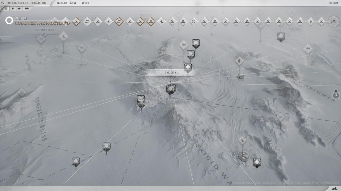Set game speed to fastest triple arrow

pyautogui.click(x=27, y=8)
